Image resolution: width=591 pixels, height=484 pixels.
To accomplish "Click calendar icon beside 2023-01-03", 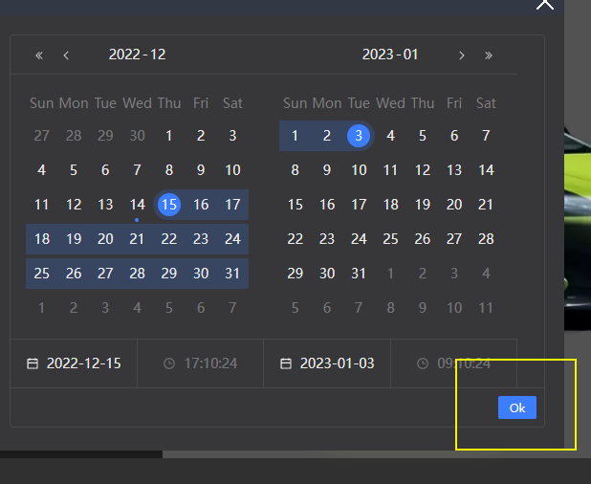I will [x=286, y=363].
